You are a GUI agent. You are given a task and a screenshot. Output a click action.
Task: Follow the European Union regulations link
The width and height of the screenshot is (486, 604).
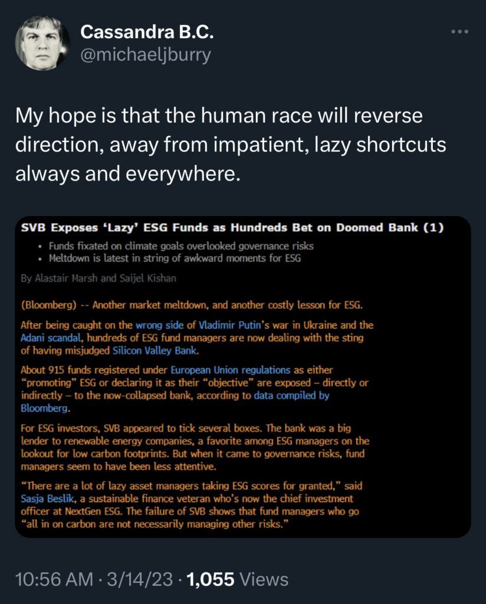tap(231, 370)
